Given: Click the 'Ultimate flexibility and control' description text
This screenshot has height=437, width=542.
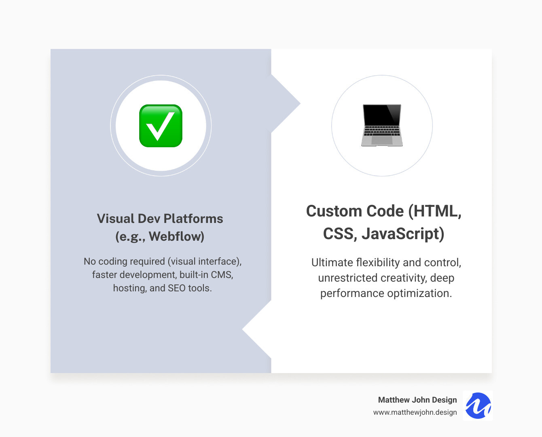Looking at the screenshot, I should point(386,278).
